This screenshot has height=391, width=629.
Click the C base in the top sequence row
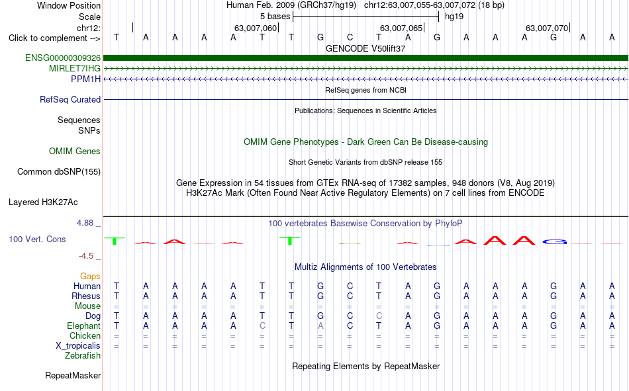tap(350, 37)
